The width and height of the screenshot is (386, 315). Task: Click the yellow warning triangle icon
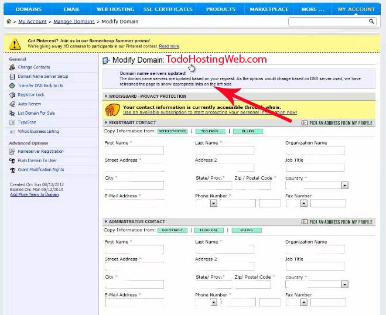coord(15,44)
